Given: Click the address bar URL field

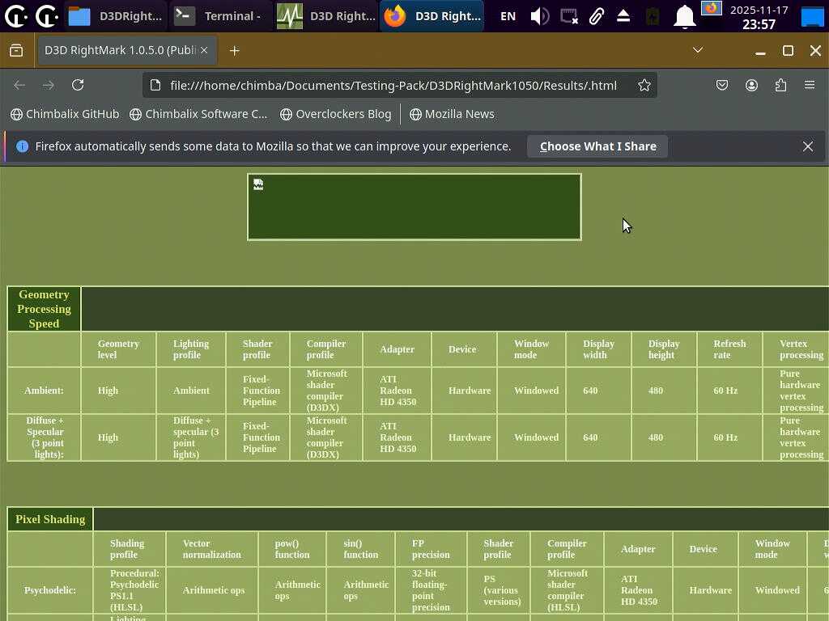Looking at the screenshot, I should click(393, 86).
